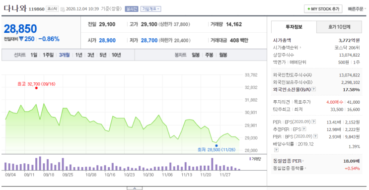Click the 코스닥 market badge
Viewport: 369px width, 190px height.
click(x=52, y=9)
